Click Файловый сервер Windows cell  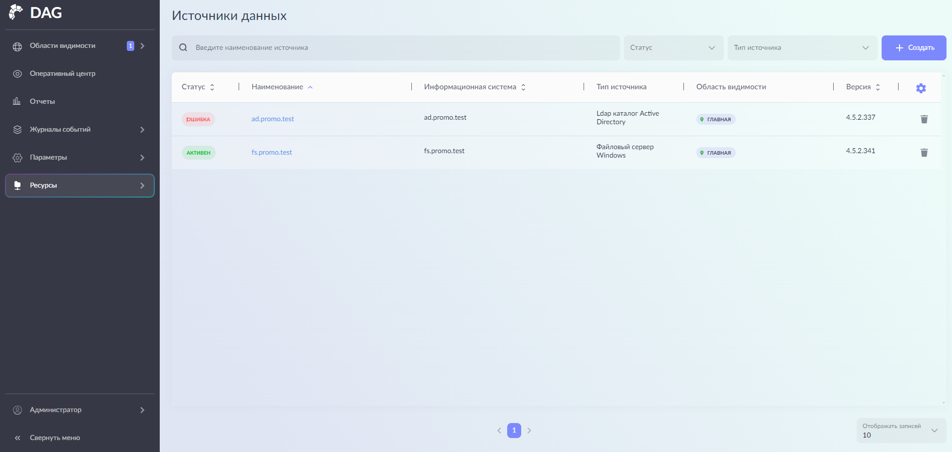point(625,151)
